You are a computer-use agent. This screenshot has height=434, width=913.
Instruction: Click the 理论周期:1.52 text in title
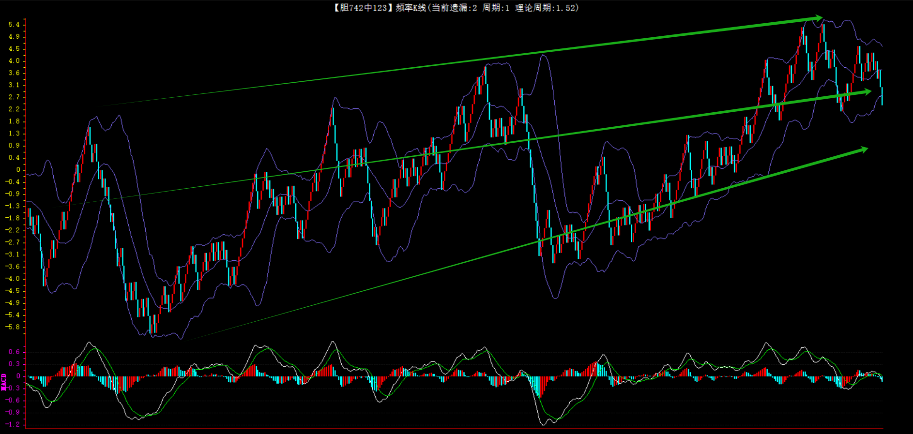pos(547,8)
